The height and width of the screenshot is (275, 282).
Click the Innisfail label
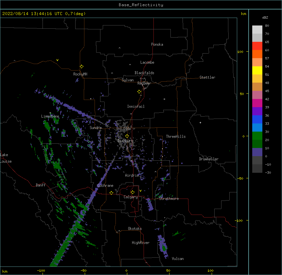136,106
